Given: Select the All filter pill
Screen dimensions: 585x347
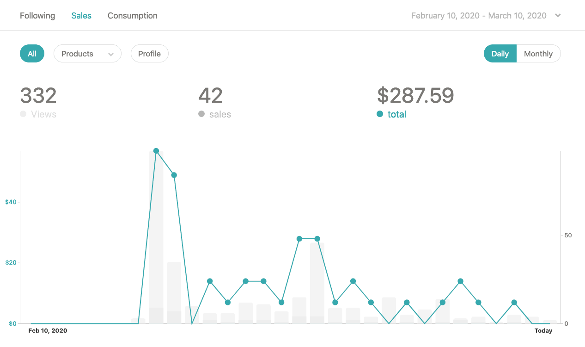Looking at the screenshot, I should (32, 53).
